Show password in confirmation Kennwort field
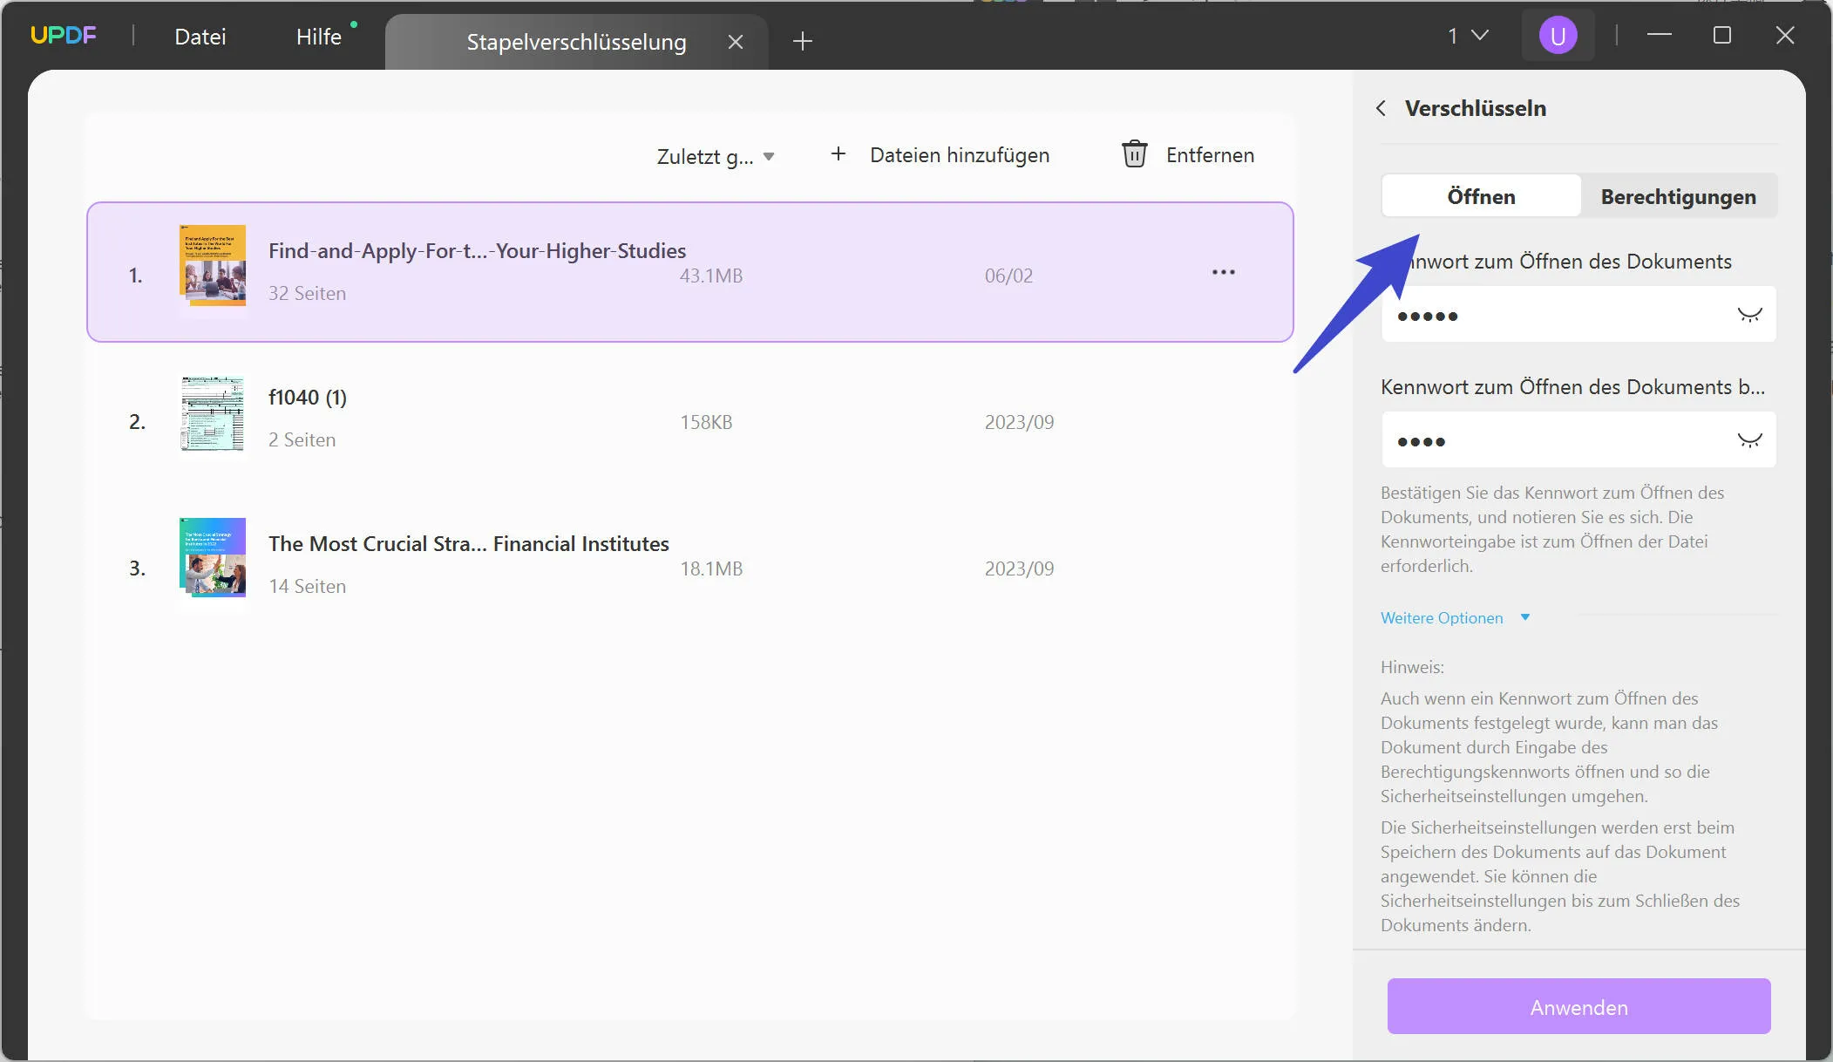1833x1062 pixels. (x=1748, y=440)
